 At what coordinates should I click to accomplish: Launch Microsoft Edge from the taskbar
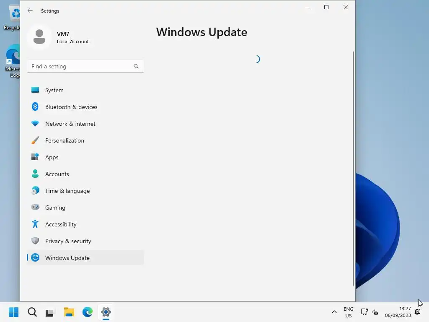[x=88, y=312]
